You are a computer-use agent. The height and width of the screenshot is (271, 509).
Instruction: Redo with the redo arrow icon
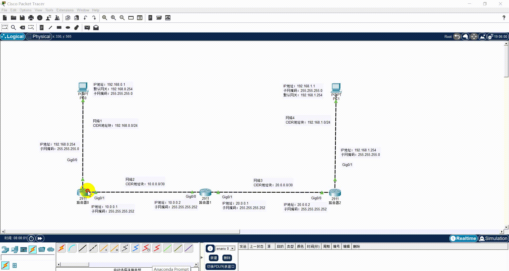(x=94, y=18)
